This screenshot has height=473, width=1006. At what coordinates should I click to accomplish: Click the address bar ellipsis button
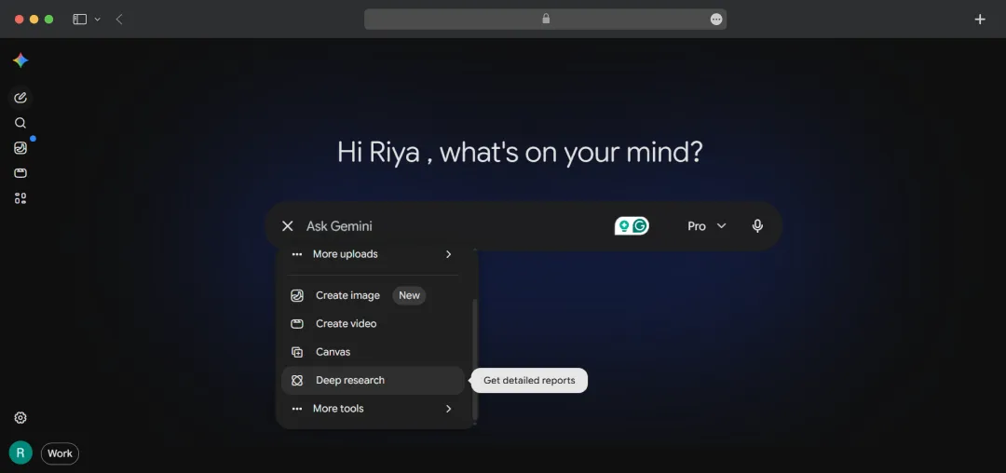pos(716,20)
